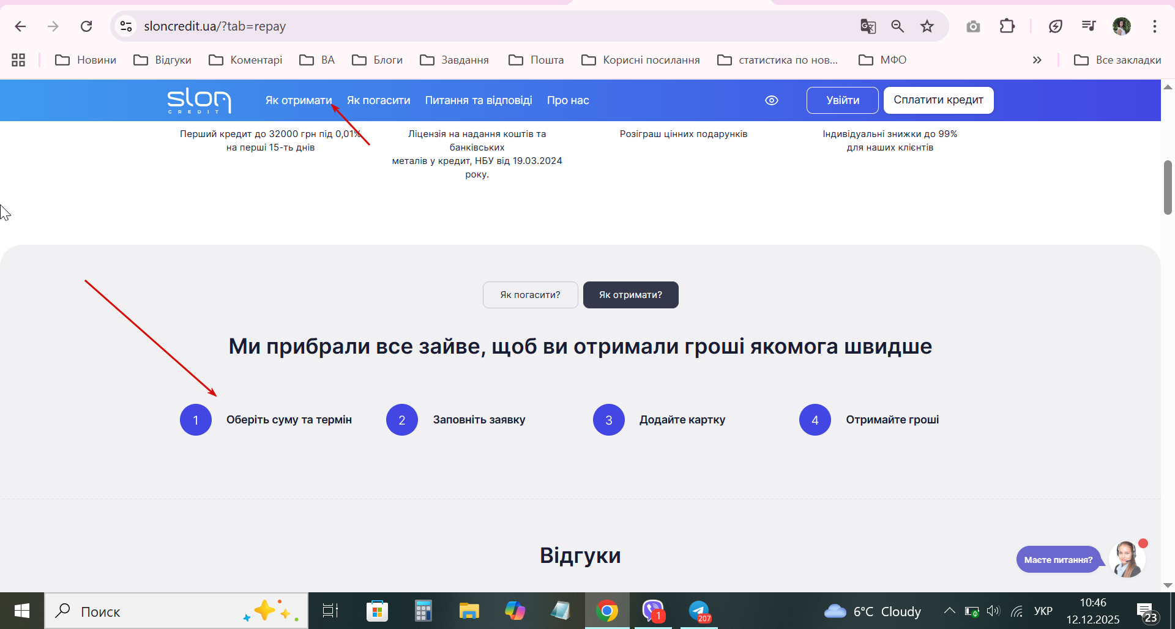The width and height of the screenshot is (1175, 629).
Task: Open the Блоги bookmarks folder
Action: click(x=377, y=60)
